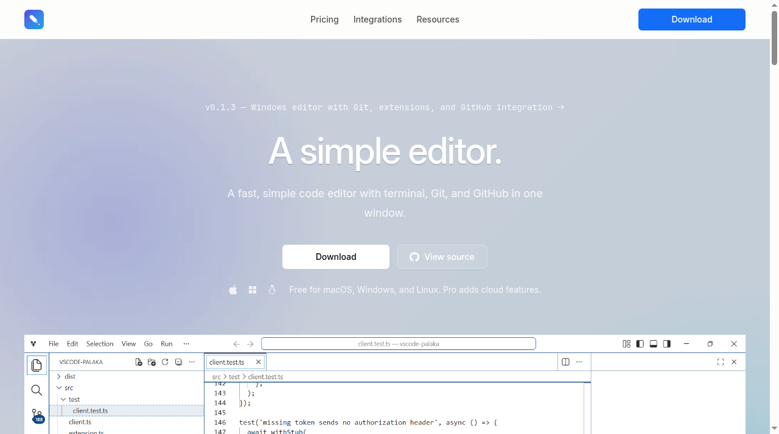The height and width of the screenshot is (434, 779).
Task: Open the Run menu
Action: click(x=167, y=344)
